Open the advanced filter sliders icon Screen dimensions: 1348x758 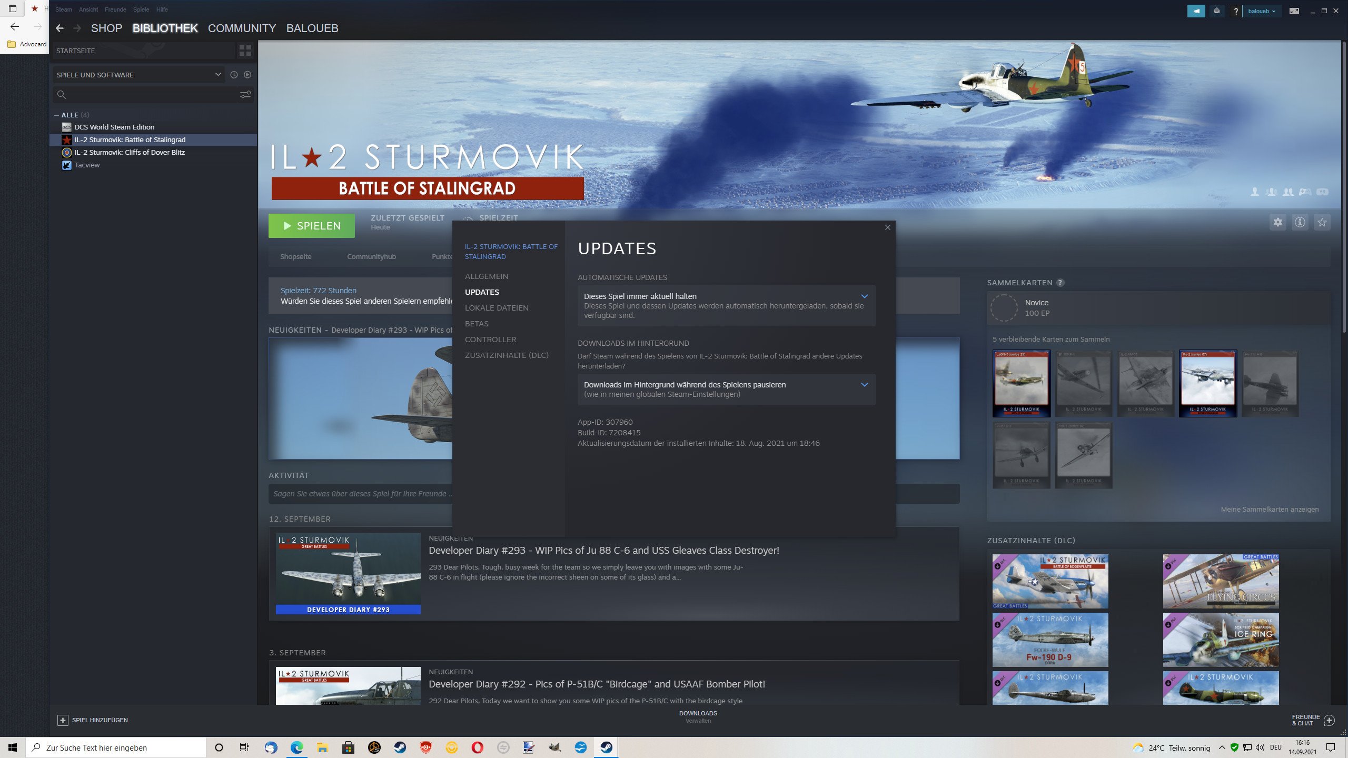(245, 95)
